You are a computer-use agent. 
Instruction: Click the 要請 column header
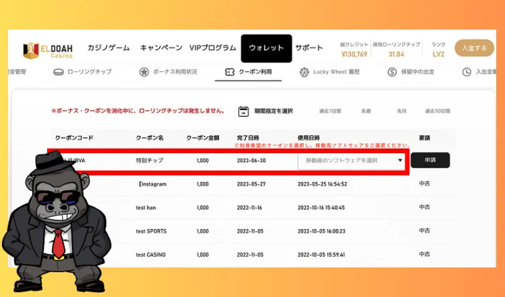(424, 138)
